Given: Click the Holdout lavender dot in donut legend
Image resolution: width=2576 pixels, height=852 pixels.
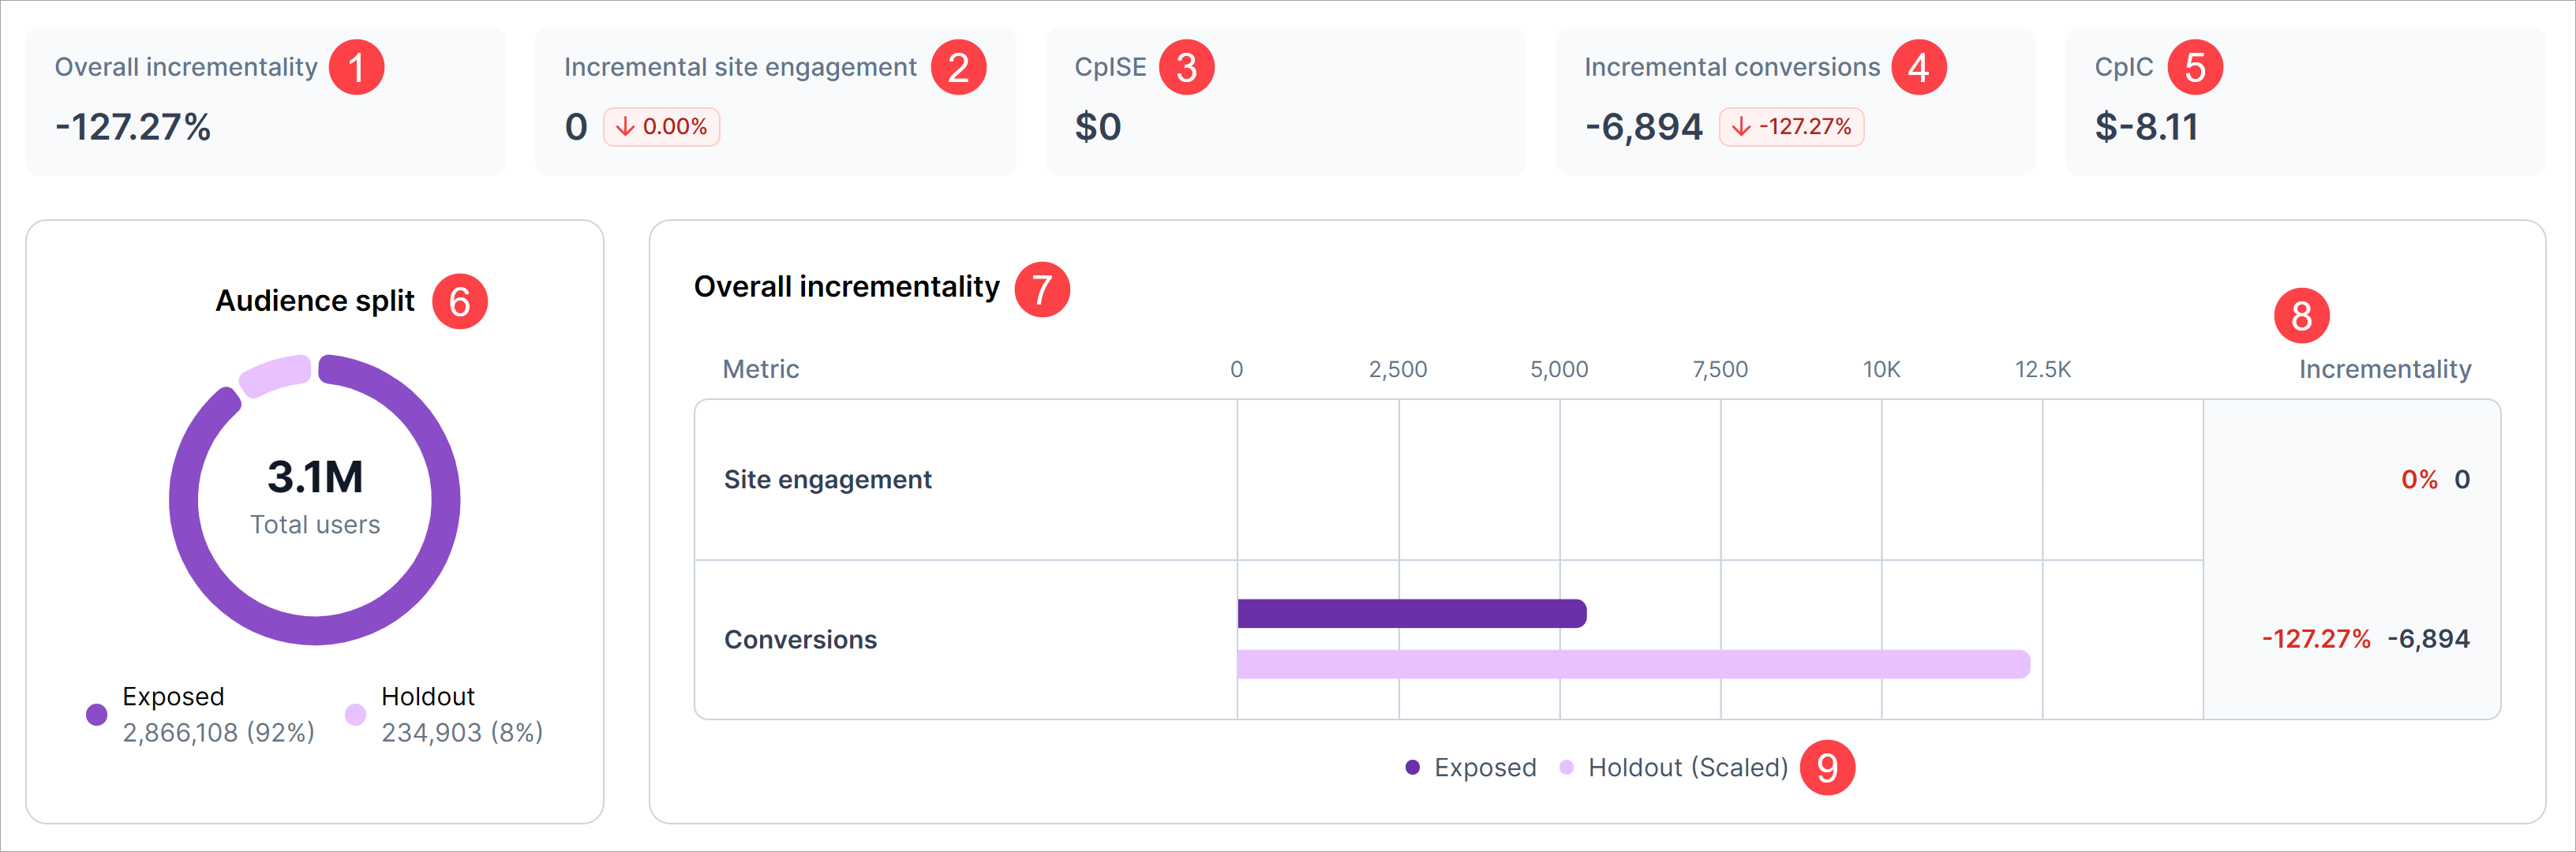Looking at the screenshot, I should [x=355, y=714].
